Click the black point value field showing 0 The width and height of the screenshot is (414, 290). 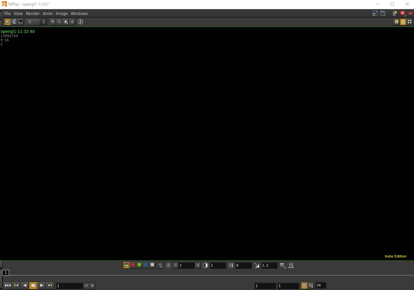click(243, 265)
